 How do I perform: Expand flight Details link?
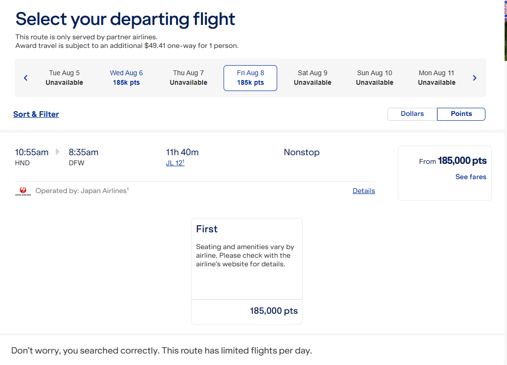click(363, 191)
